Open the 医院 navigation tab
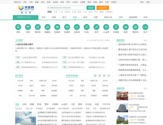The width and height of the screenshot is (163, 125). (54, 17)
